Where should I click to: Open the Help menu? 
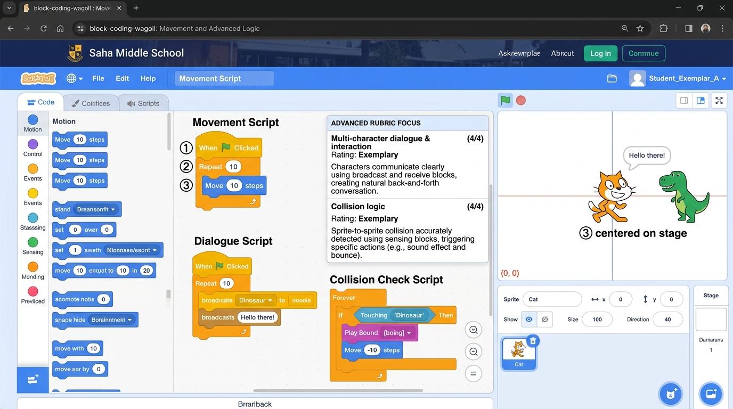click(x=148, y=78)
